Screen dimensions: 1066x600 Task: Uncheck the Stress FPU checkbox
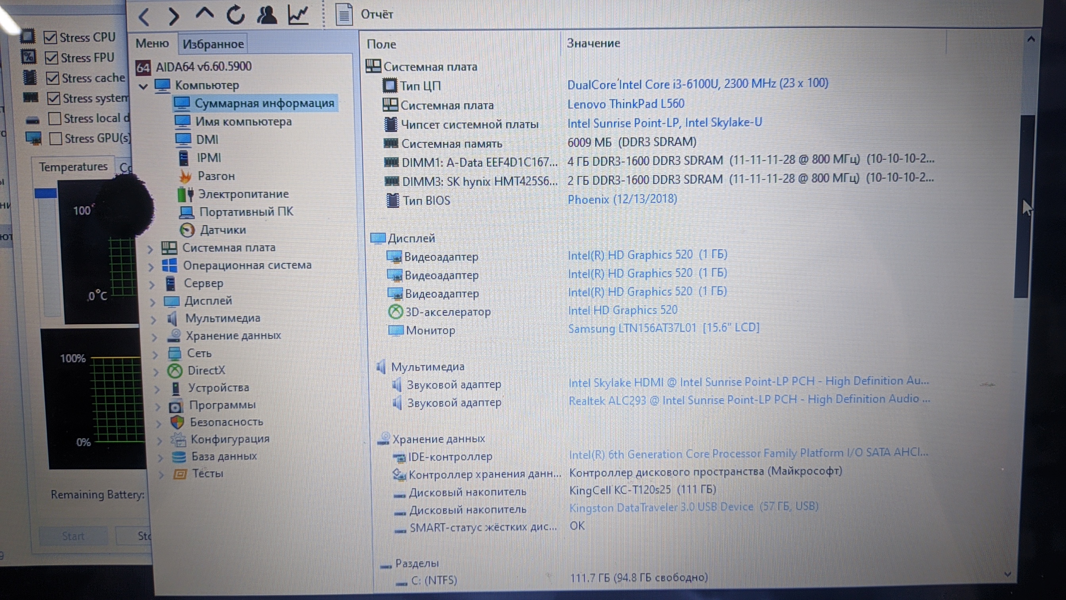51,58
